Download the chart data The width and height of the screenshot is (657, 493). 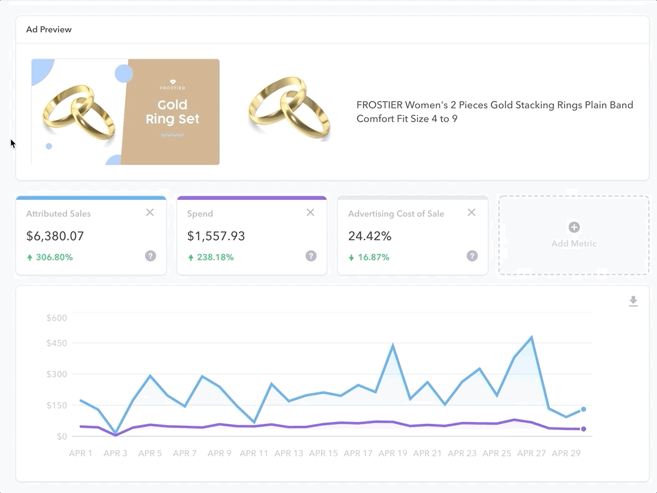[x=633, y=301]
